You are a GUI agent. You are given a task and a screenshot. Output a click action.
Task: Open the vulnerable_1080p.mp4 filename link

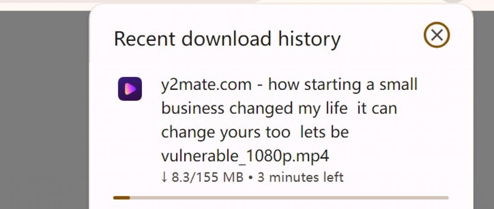245,155
